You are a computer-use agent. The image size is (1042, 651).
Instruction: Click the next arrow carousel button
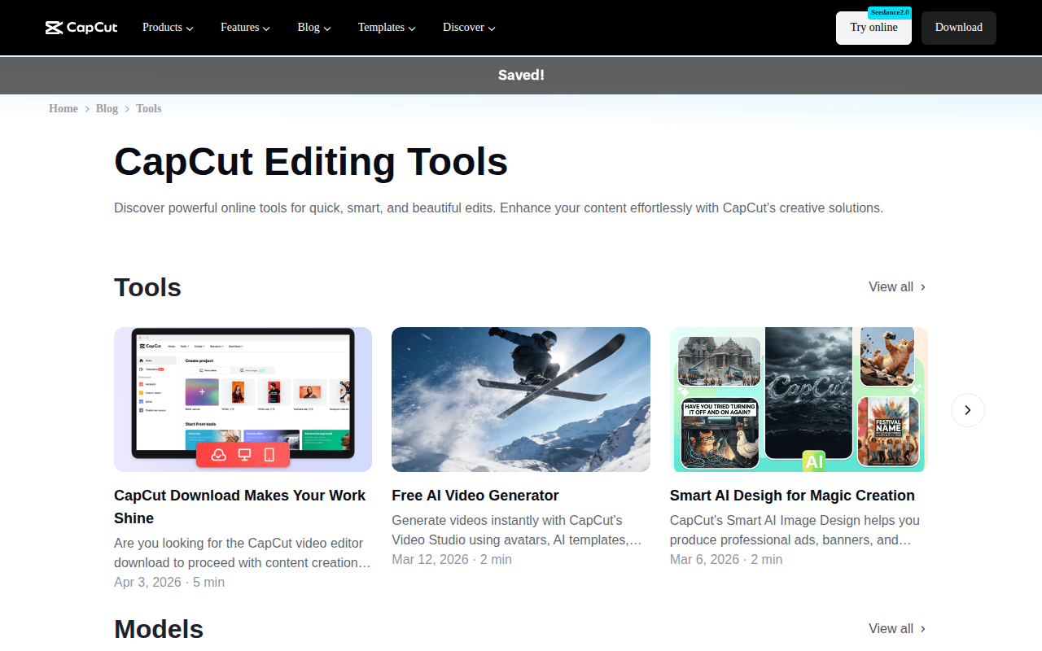[967, 410]
